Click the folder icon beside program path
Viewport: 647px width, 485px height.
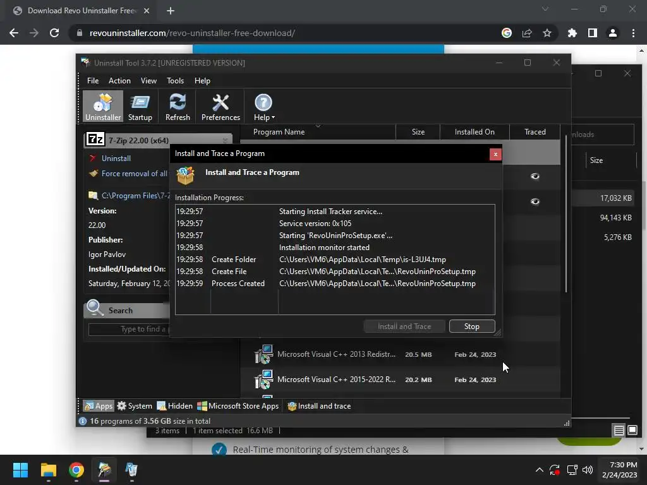coord(94,196)
